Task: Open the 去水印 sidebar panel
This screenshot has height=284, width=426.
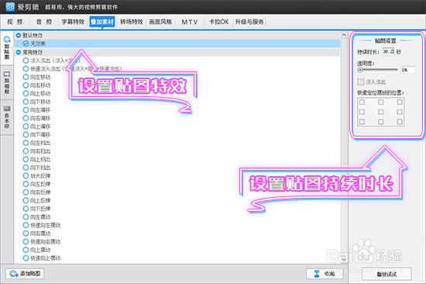Action: point(7,117)
